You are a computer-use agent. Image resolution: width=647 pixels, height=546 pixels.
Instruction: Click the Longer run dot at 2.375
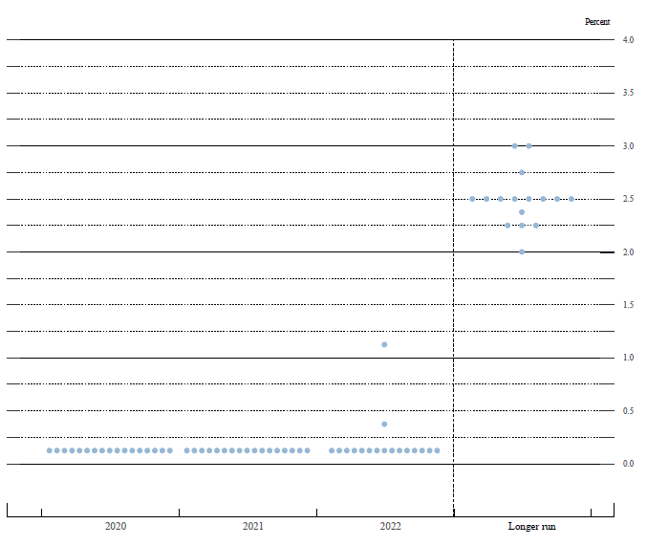(x=522, y=212)
